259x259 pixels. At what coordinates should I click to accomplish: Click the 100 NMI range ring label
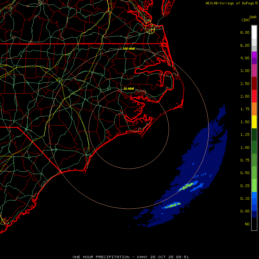point(129,49)
